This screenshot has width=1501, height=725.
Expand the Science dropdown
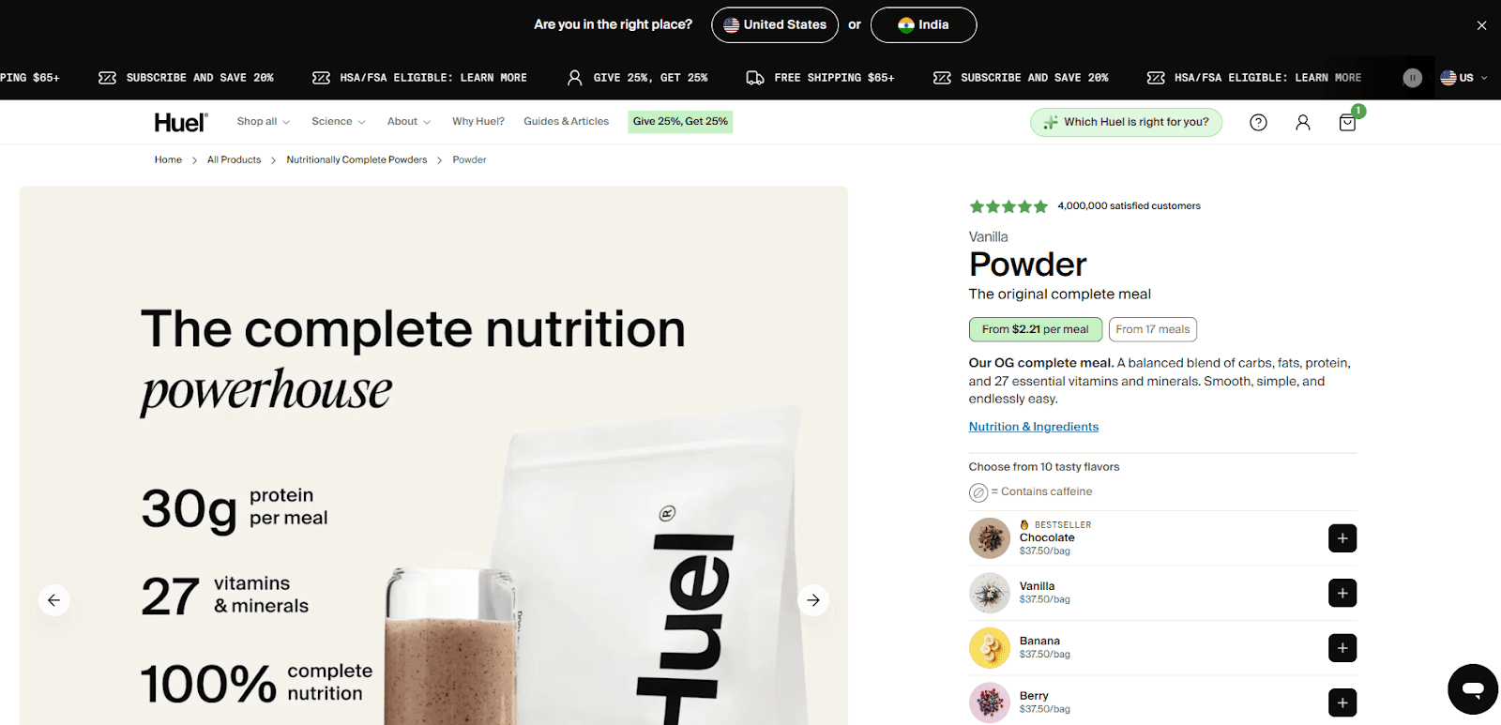tap(339, 122)
